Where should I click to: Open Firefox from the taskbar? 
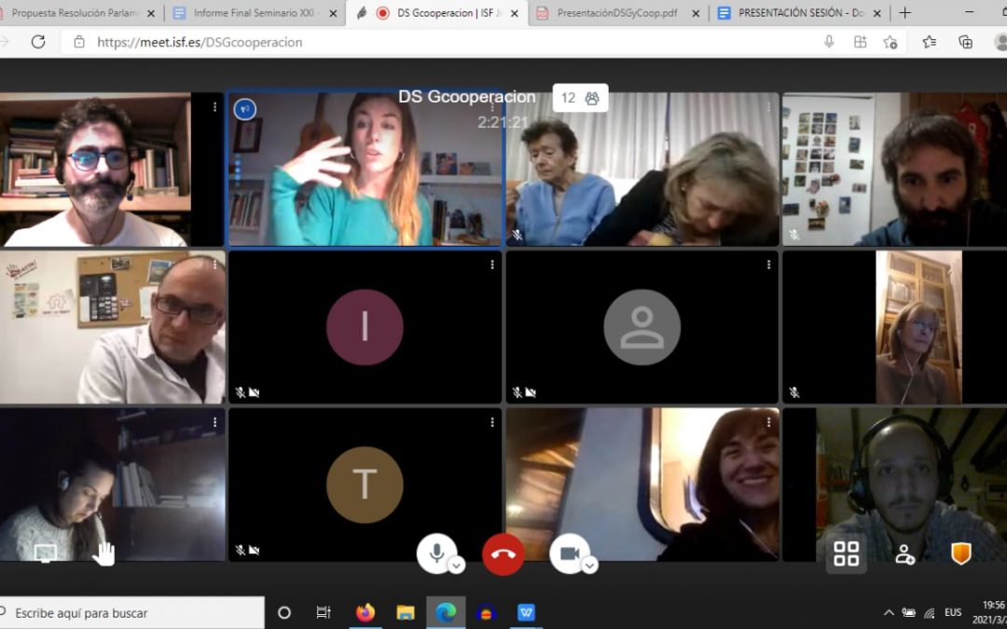(x=365, y=612)
